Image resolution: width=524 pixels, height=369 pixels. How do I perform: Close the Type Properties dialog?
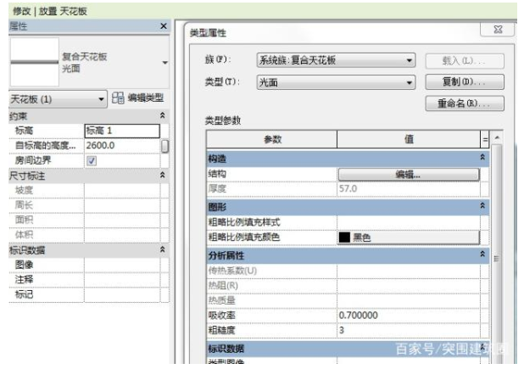pyautogui.click(x=497, y=30)
